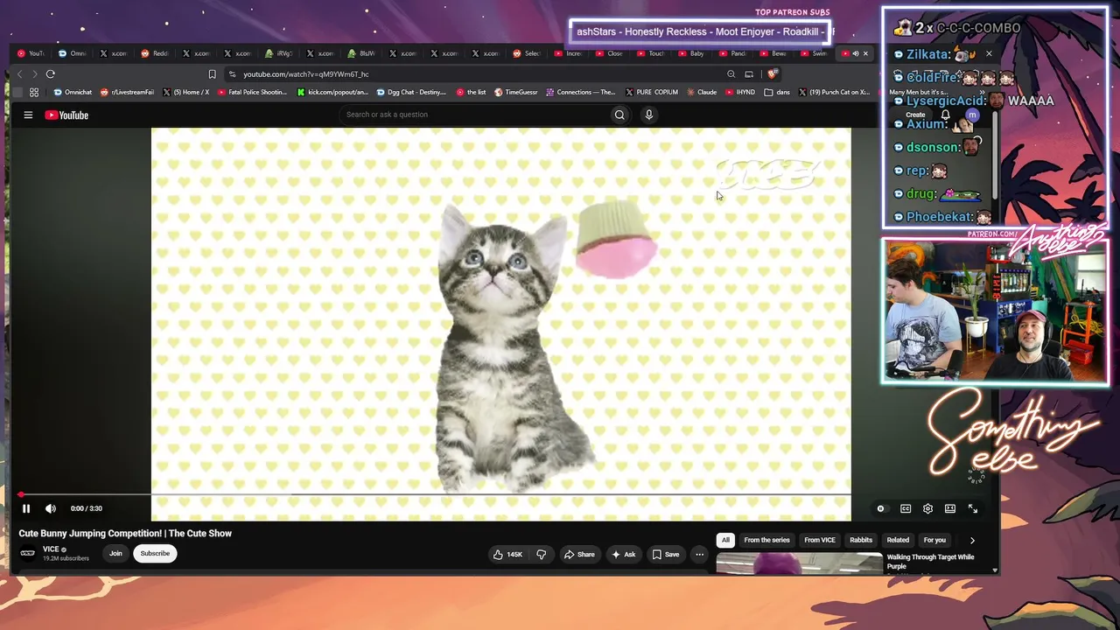Mute the active tab via speaker icon
The image size is (1120, 630).
(x=856, y=53)
